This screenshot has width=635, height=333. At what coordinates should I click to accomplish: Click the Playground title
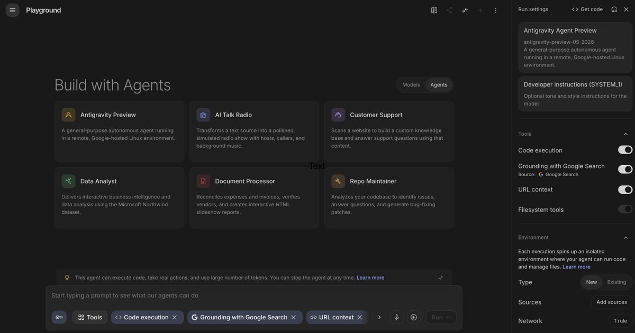[x=43, y=10]
